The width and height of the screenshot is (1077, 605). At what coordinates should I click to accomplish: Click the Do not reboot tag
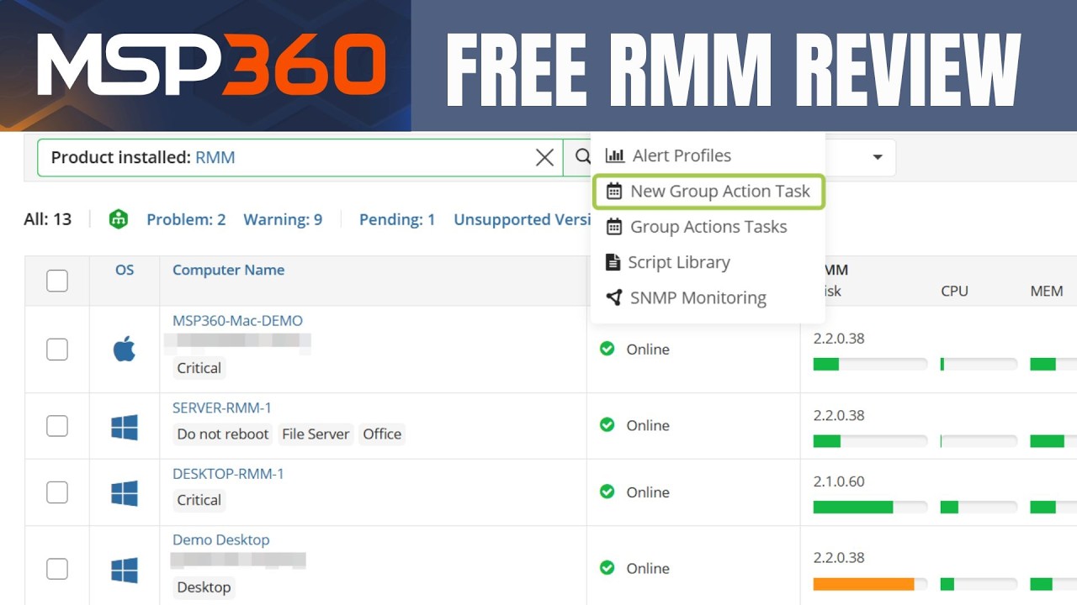pos(223,434)
